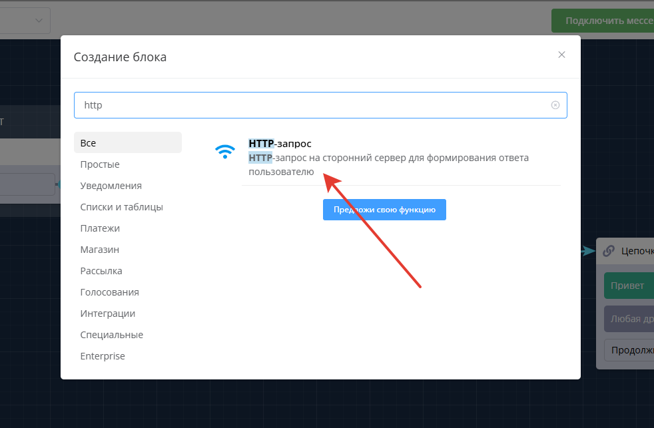The image size is (654, 428).
Task: Select the Магазин category
Action: point(100,250)
